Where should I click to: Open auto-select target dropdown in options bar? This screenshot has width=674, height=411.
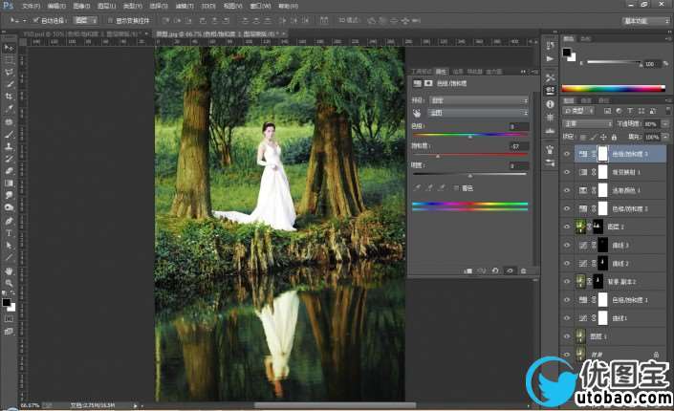[86, 20]
